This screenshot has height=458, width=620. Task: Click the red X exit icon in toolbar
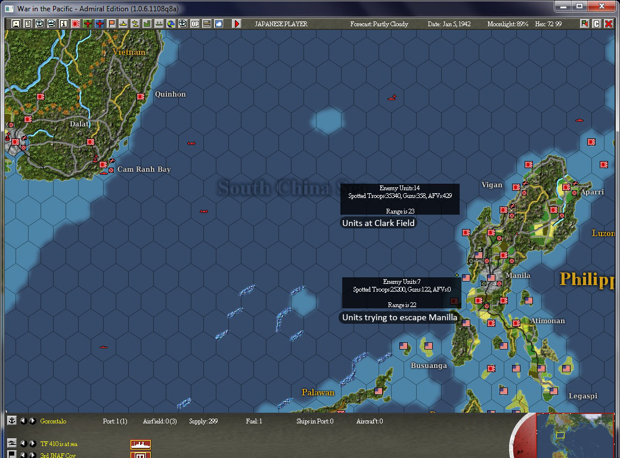tap(609, 24)
